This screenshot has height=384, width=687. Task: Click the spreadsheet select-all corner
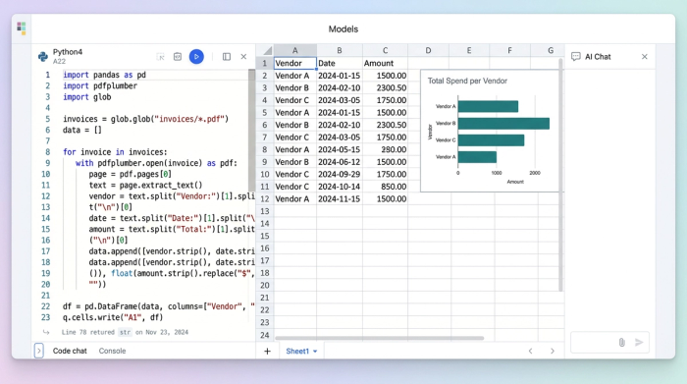265,50
